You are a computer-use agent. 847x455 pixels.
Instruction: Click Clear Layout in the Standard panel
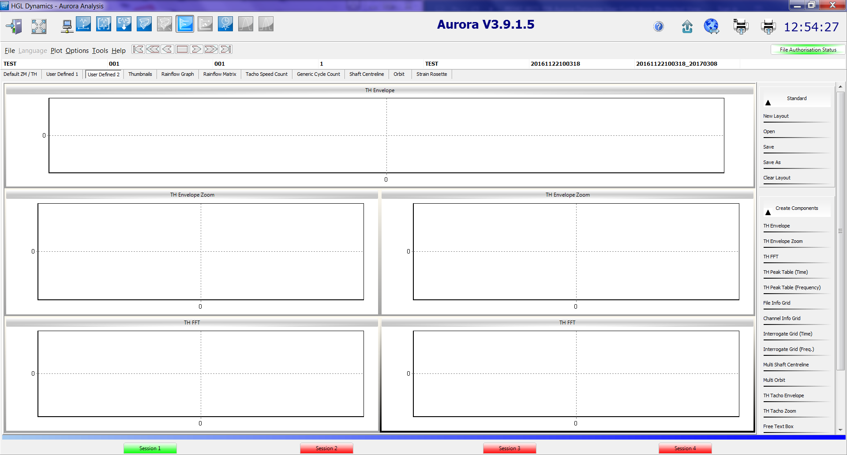click(x=777, y=178)
